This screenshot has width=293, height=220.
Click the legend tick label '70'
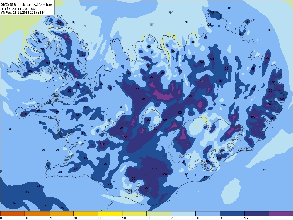(173, 218)
